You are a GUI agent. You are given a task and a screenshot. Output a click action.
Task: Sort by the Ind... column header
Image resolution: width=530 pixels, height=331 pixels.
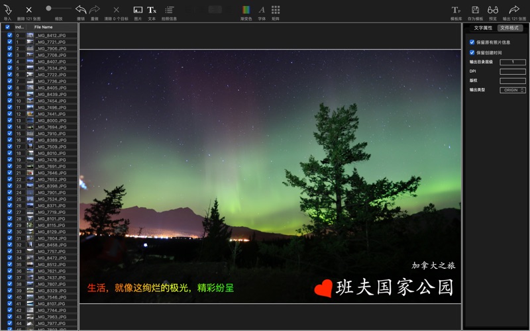click(19, 27)
